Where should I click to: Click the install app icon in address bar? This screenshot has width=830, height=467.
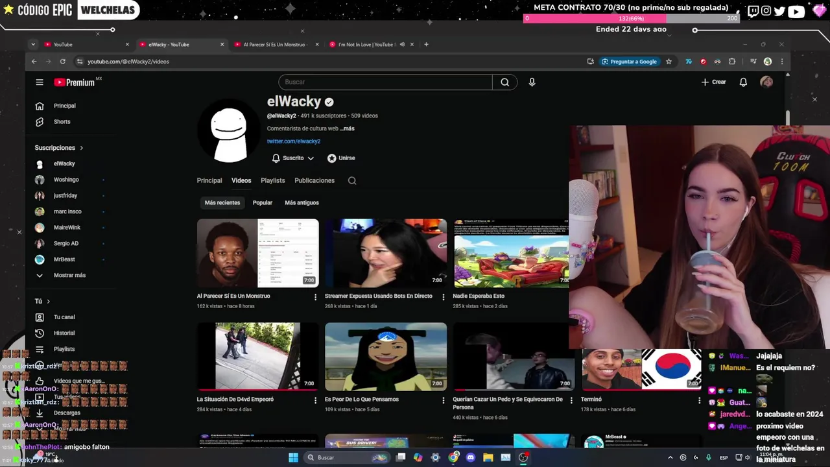(x=590, y=62)
